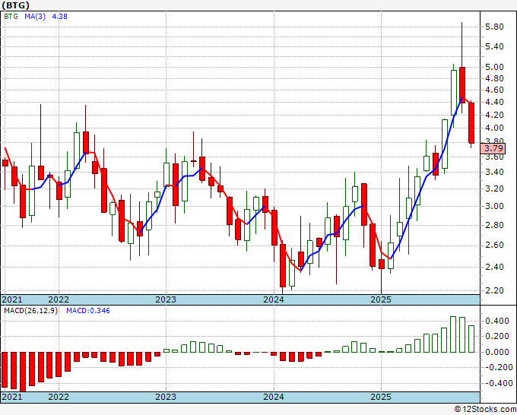The height and width of the screenshot is (415, 517).
Task: Click the green BTG legend label
Action: [11, 16]
